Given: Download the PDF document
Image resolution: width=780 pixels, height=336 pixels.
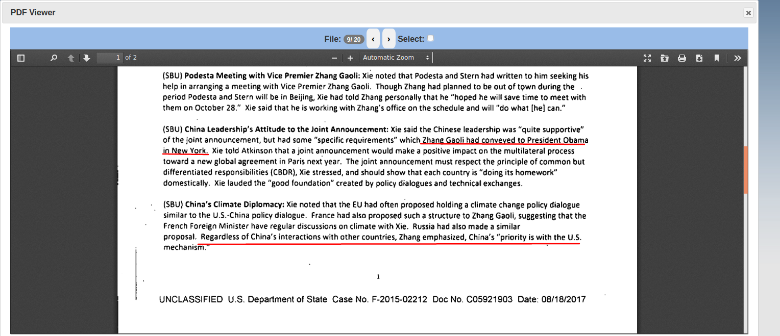Looking at the screenshot, I should 699,58.
